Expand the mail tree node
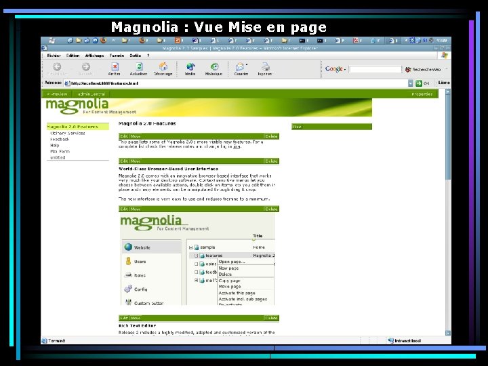This screenshot has height=366, width=488. (x=197, y=280)
